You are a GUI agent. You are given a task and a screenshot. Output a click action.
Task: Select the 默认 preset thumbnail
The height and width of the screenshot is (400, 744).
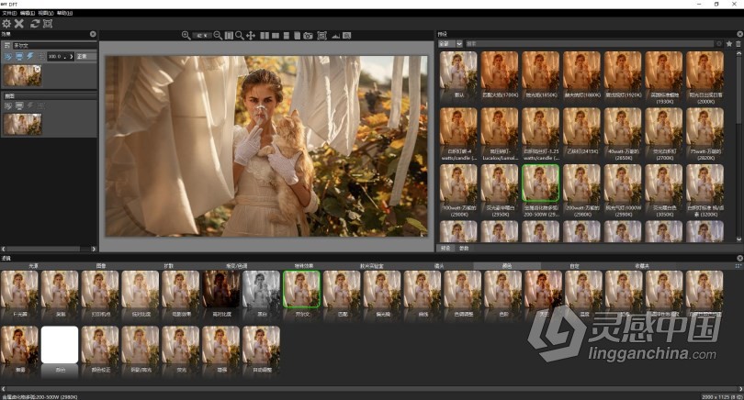[458, 70]
